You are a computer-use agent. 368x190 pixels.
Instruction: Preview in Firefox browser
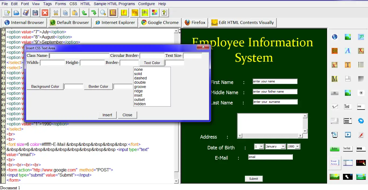click(195, 23)
